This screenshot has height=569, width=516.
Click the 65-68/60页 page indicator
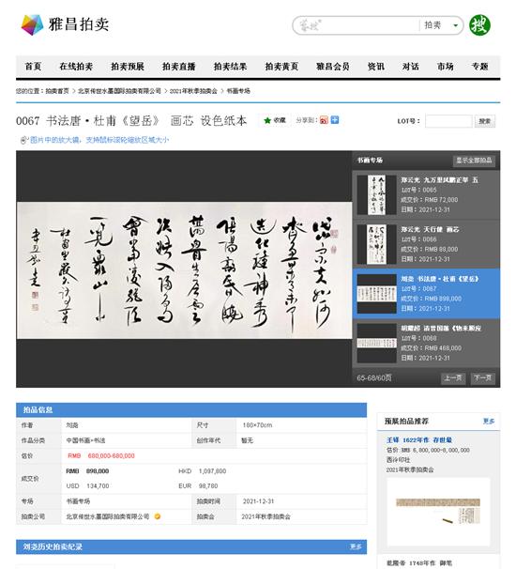point(373,378)
